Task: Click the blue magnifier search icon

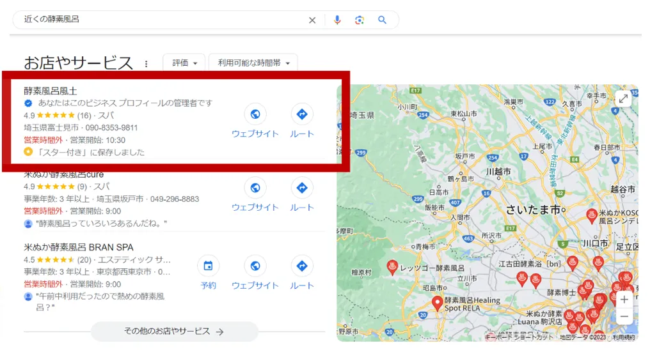Action: [x=382, y=20]
